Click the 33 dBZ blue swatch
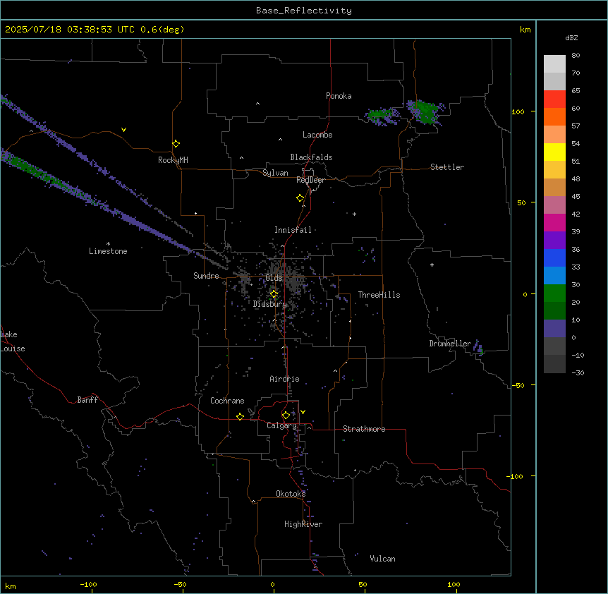 pyautogui.click(x=554, y=257)
